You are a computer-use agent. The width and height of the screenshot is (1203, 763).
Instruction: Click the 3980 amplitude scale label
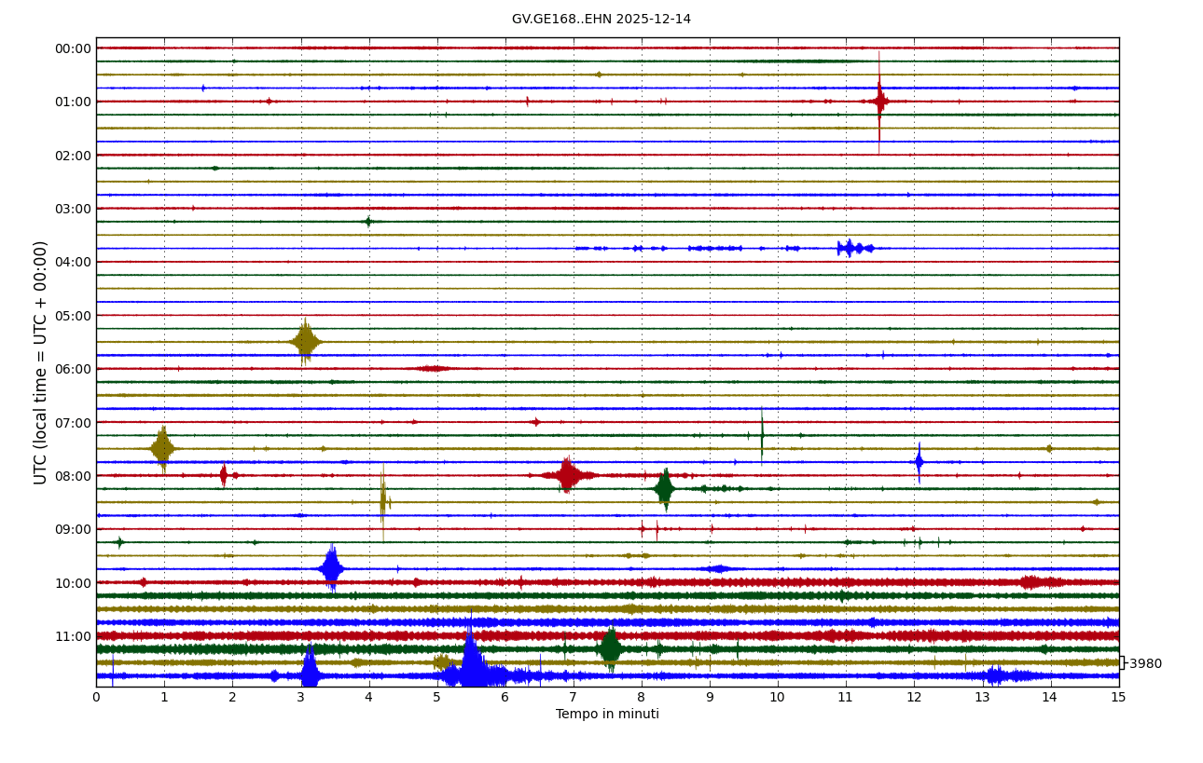(x=1144, y=664)
